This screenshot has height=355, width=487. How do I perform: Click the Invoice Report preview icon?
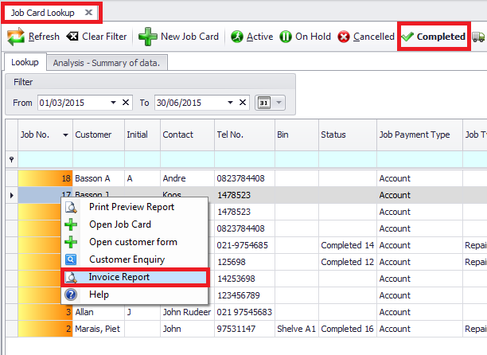point(71,277)
